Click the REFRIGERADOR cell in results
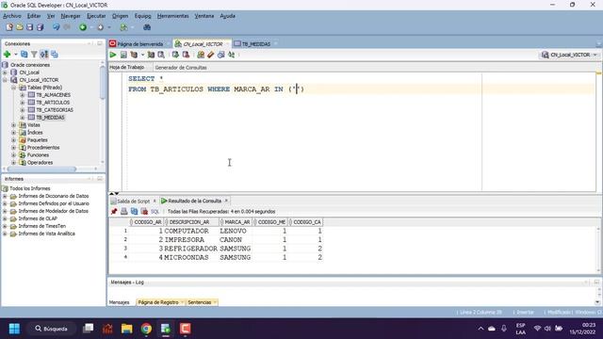The image size is (603, 339). click(190, 249)
